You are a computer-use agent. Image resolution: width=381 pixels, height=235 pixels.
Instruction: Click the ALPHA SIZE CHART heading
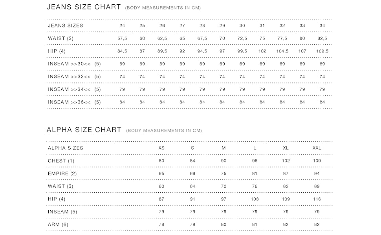(84, 130)
